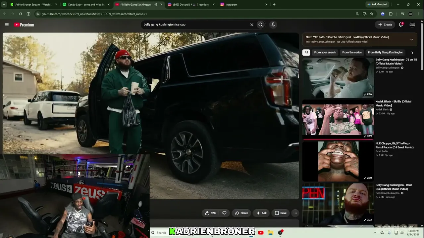Open OneDrive cloud tray icon
This screenshot has width=424, height=238.
coord(382,233)
